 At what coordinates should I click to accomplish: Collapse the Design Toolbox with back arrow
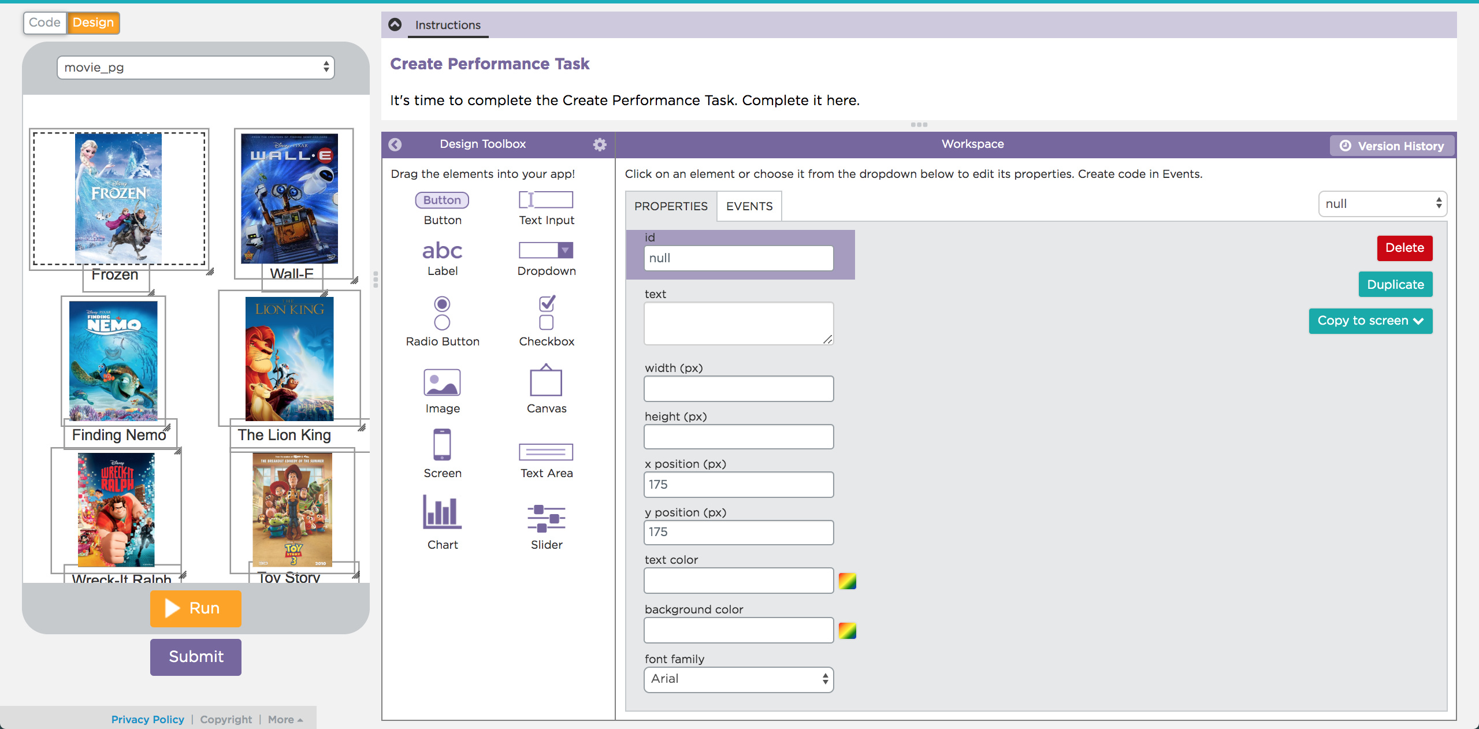pos(395,144)
